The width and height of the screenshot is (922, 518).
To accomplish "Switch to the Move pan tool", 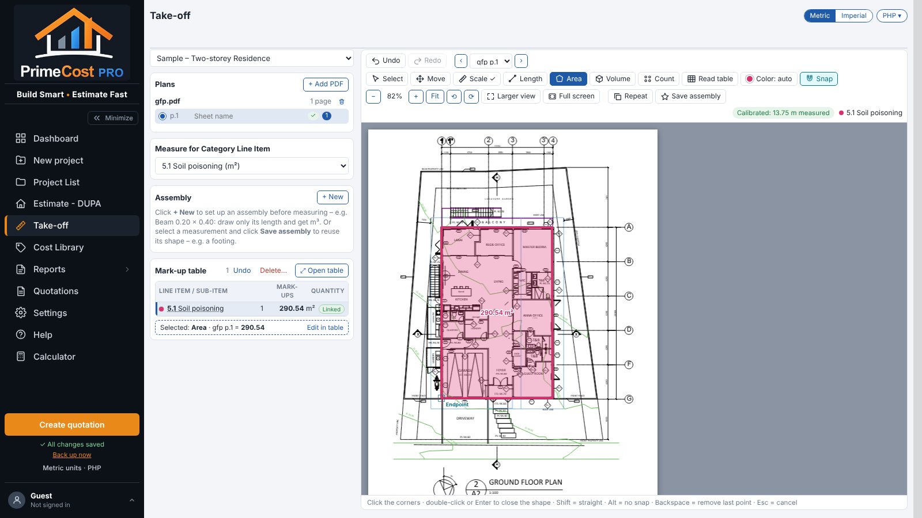I will [430, 79].
